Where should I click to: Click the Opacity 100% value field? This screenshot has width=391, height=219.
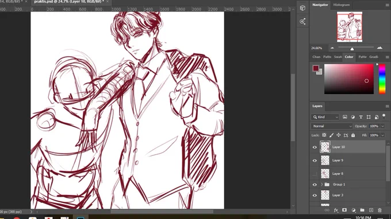(374, 126)
